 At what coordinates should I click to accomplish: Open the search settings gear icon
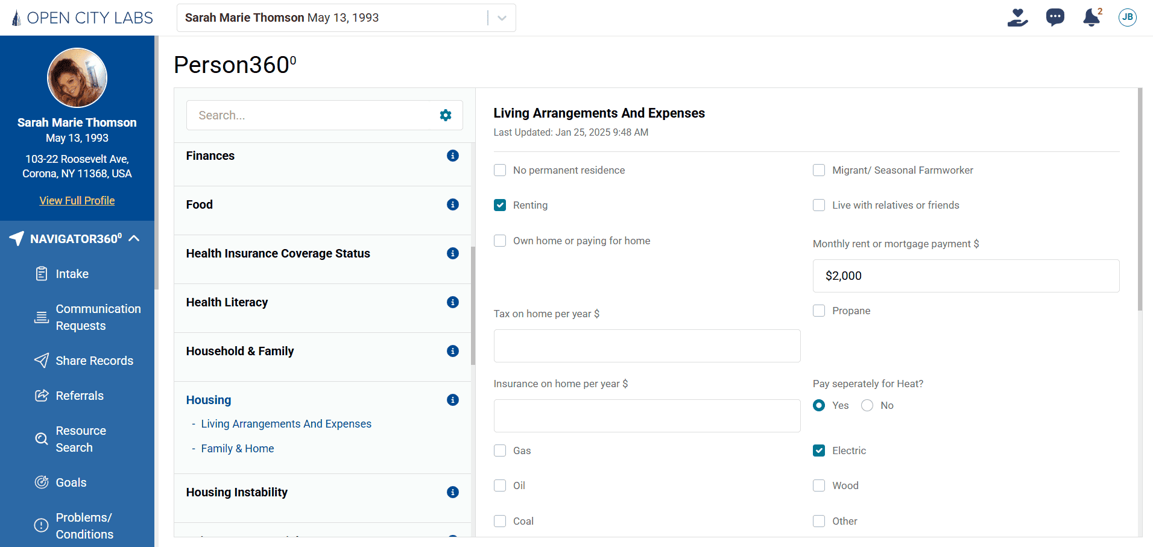click(x=446, y=115)
